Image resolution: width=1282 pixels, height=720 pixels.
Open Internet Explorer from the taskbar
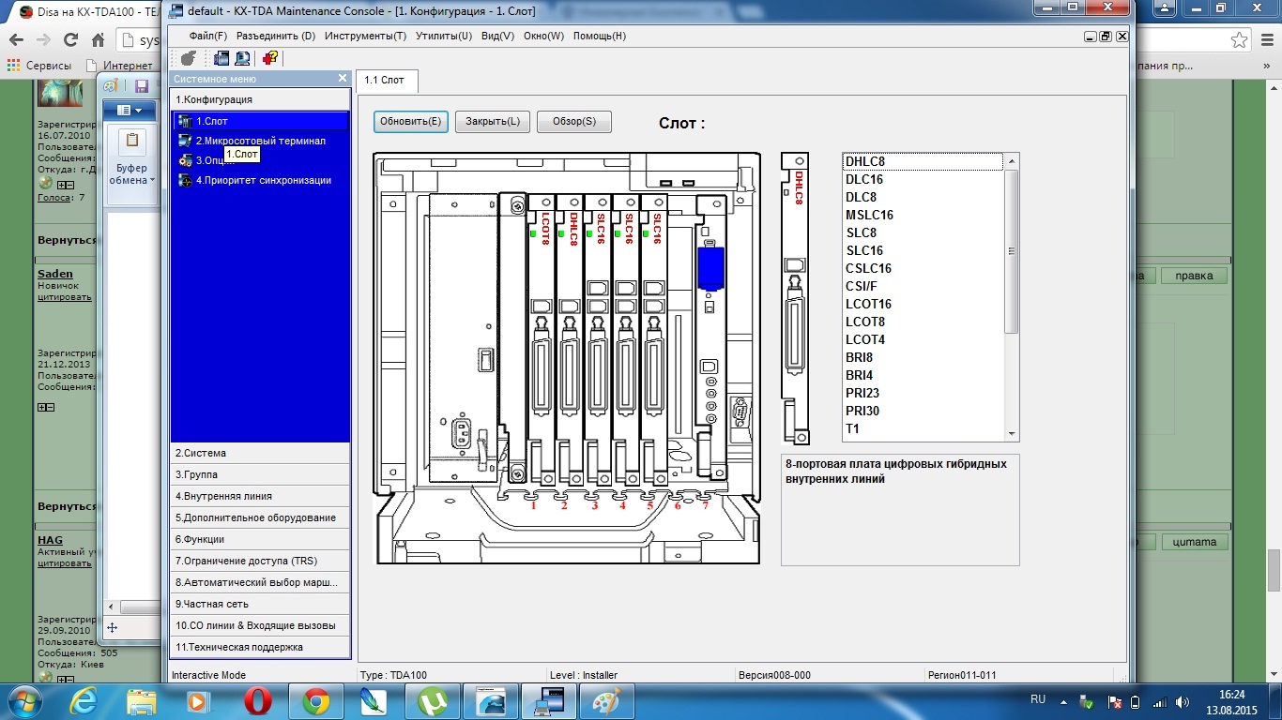click(x=84, y=700)
